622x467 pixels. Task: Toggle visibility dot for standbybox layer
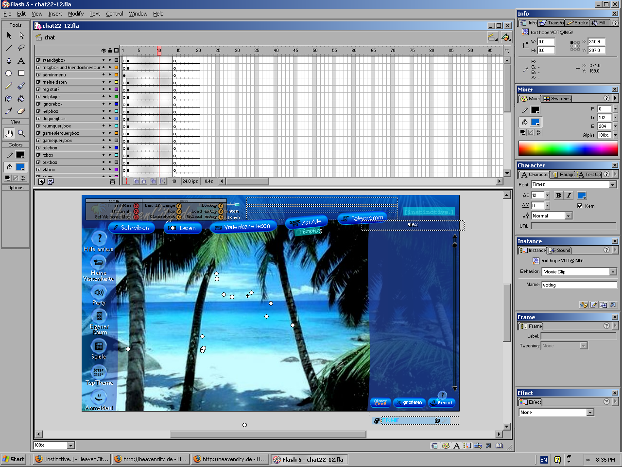tap(104, 60)
